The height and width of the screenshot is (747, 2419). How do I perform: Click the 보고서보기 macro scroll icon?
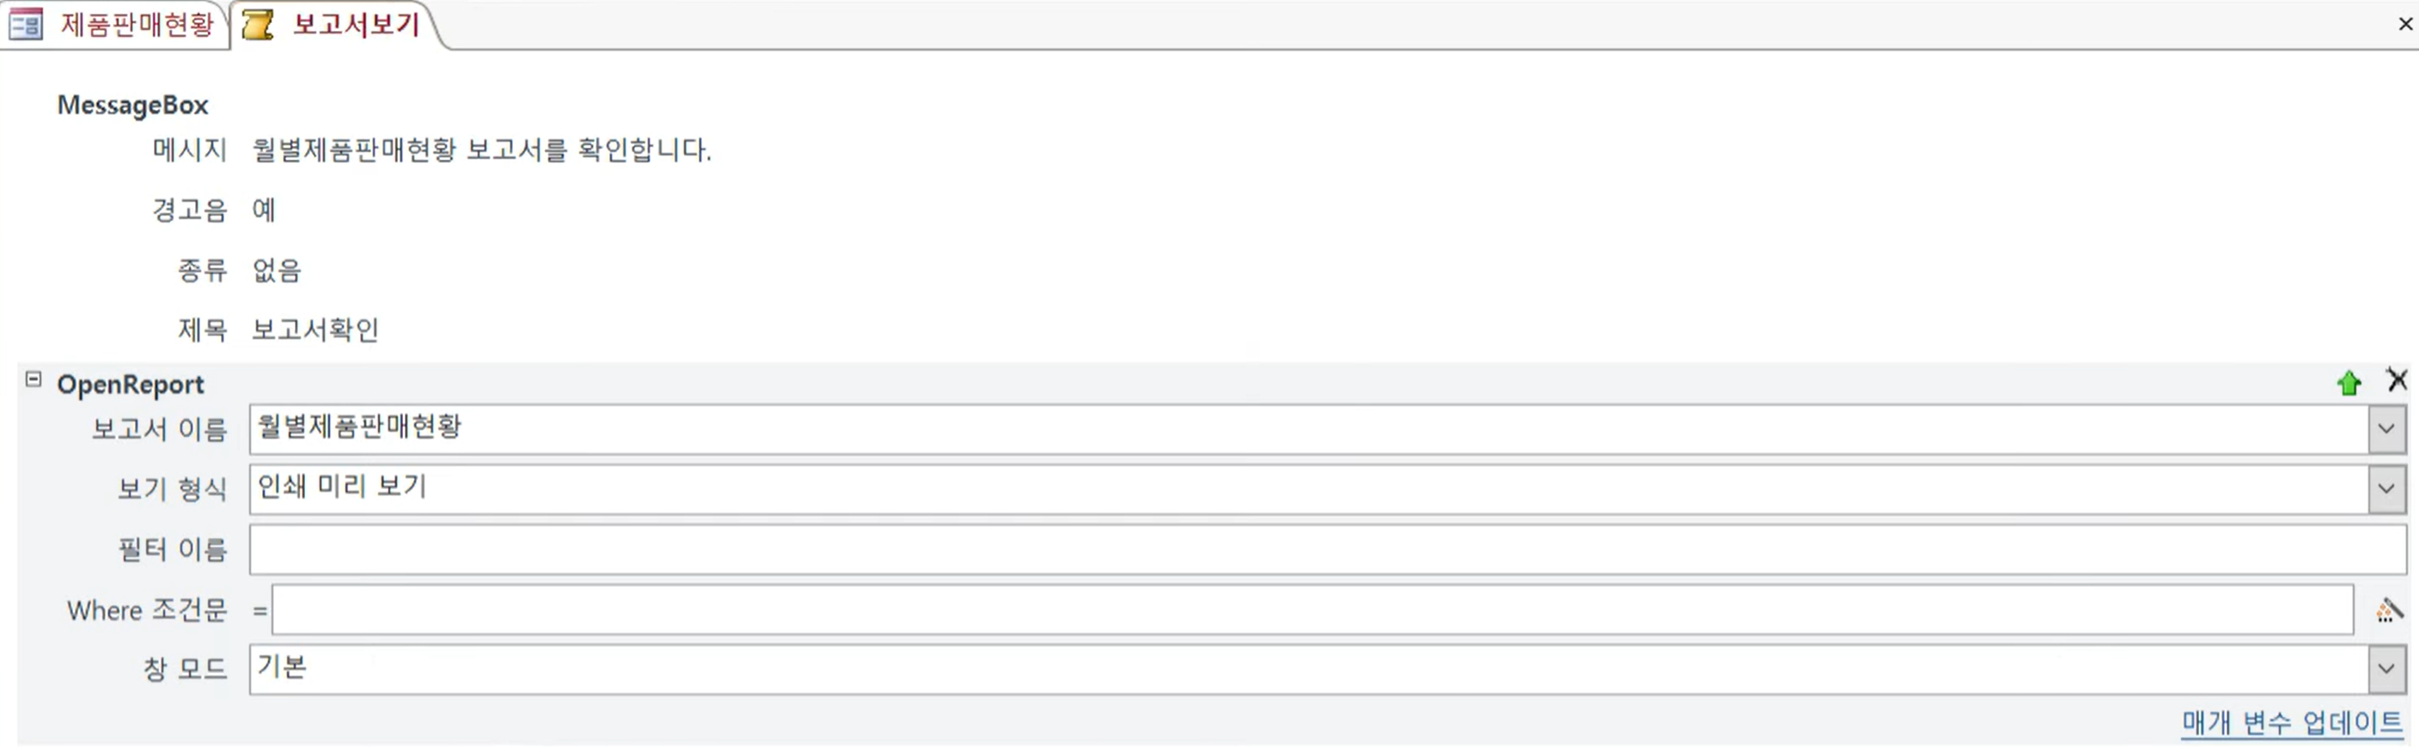coord(257,24)
